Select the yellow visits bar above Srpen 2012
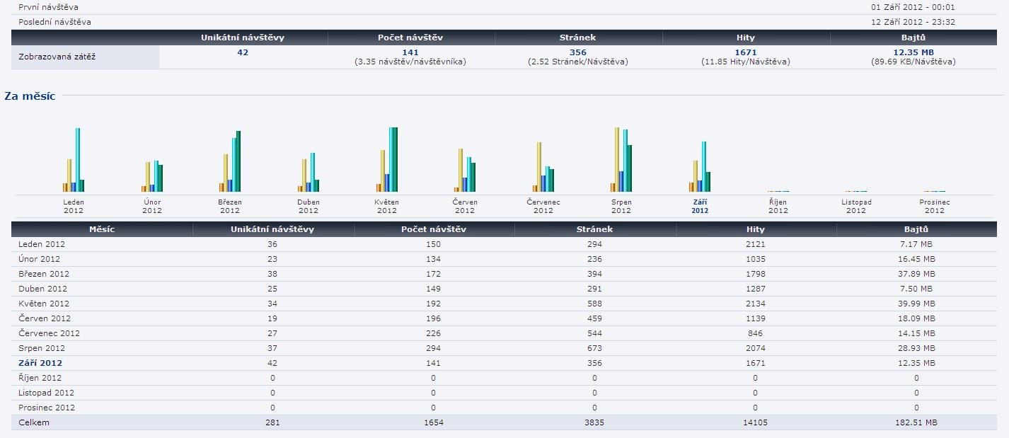 pos(617,159)
